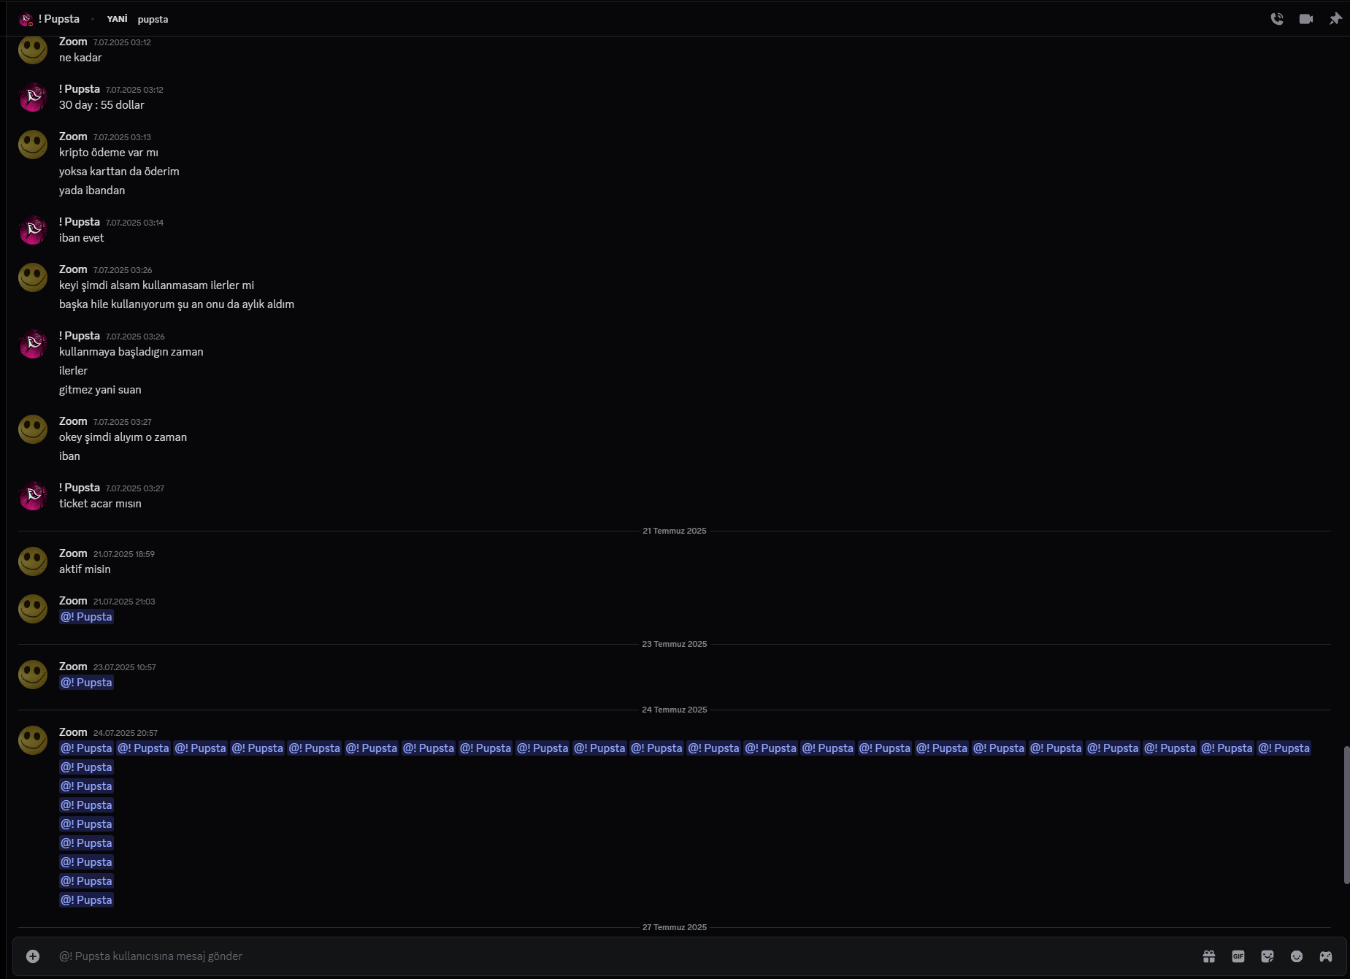1350x979 pixels.
Task: Open Pupsta's avatar on 'ticket acar mısın'
Action: pos(33,496)
